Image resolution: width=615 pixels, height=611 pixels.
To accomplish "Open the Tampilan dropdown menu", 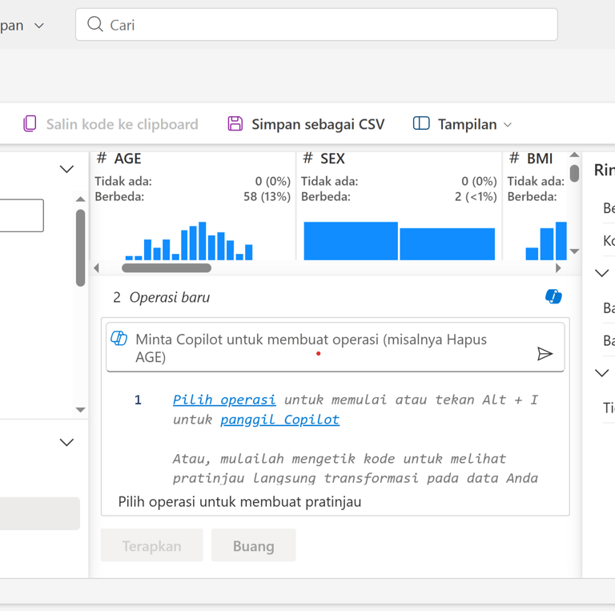I will coord(508,125).
